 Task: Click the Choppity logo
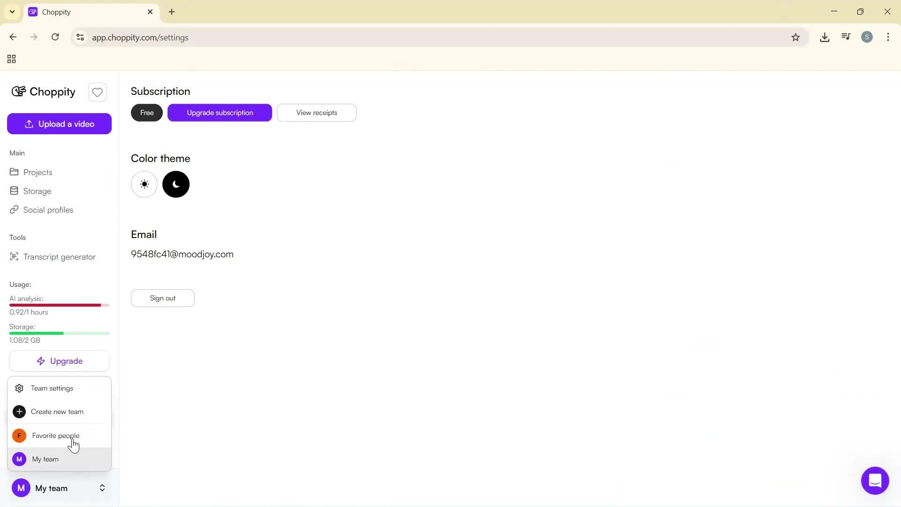[42, 92]
